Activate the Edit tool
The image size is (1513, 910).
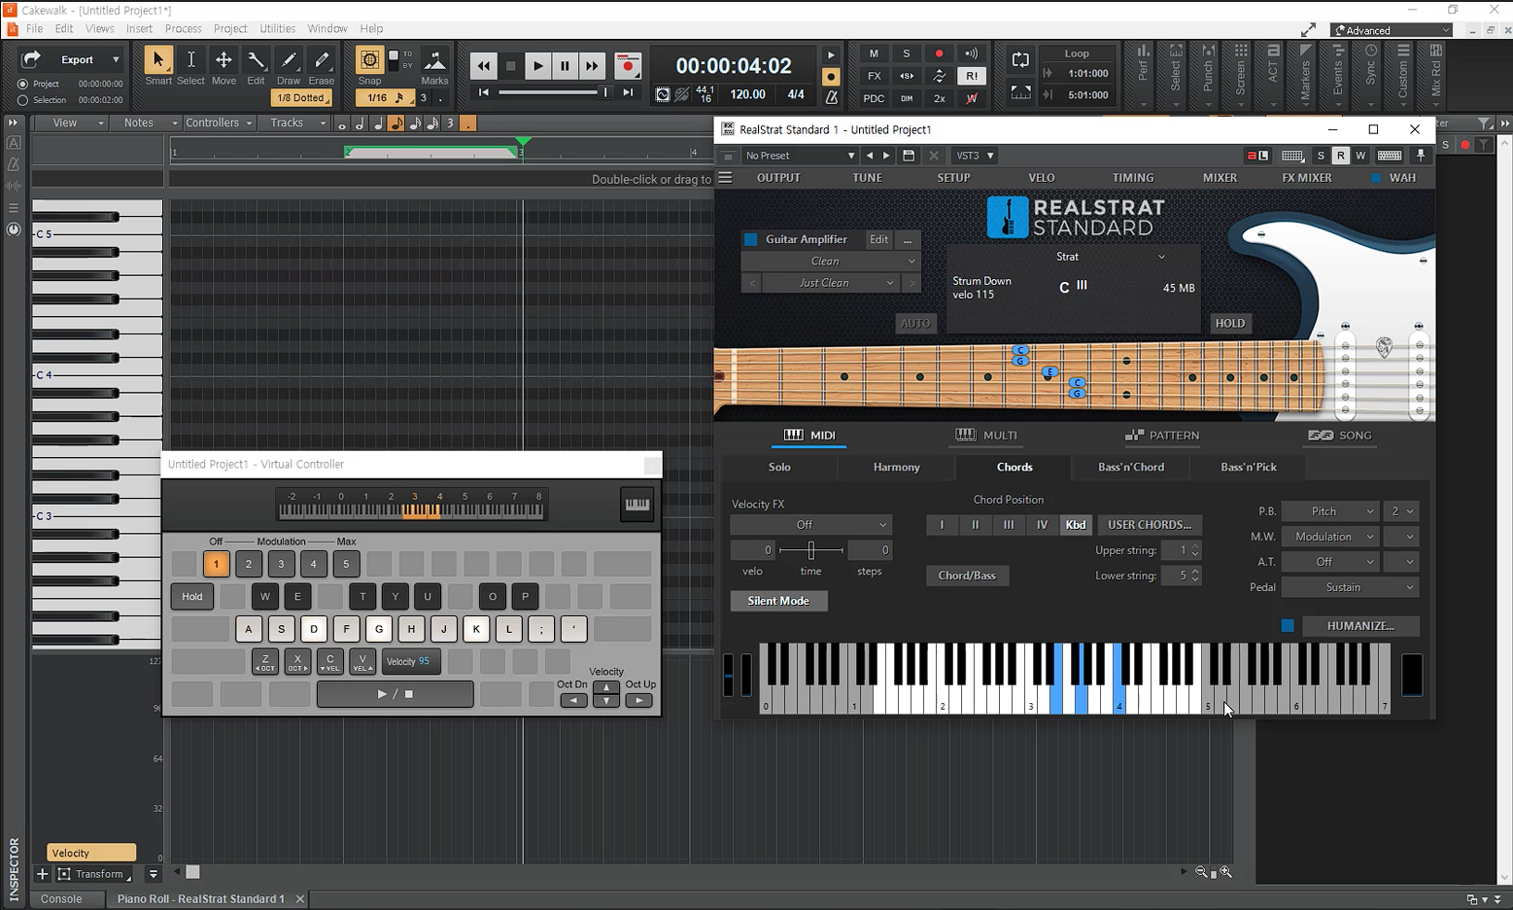[256, 60]
